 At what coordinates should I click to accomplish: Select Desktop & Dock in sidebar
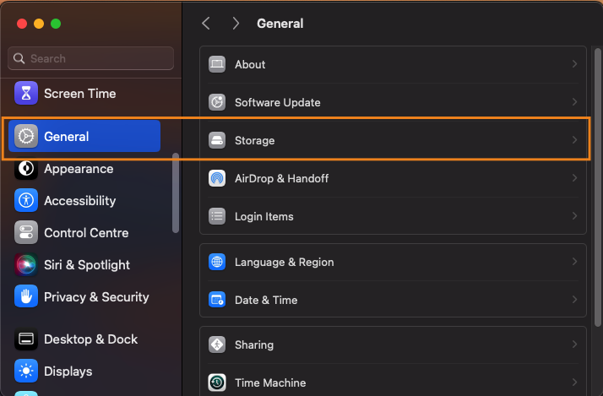coord(90,339)
